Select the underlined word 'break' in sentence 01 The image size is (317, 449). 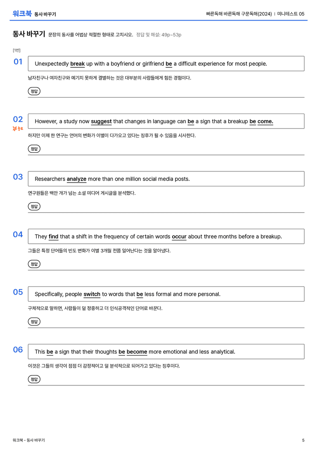point(78,64)
